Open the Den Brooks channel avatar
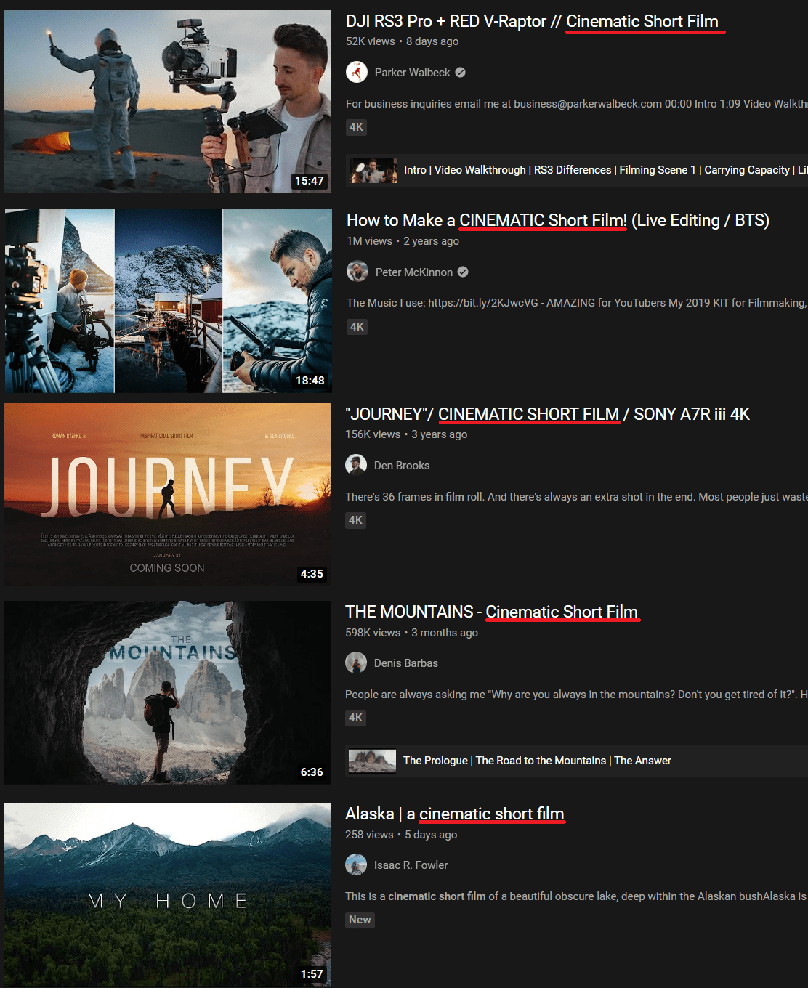Image resolution: width=808 pixels, height=988 pixels. (356, 465)
